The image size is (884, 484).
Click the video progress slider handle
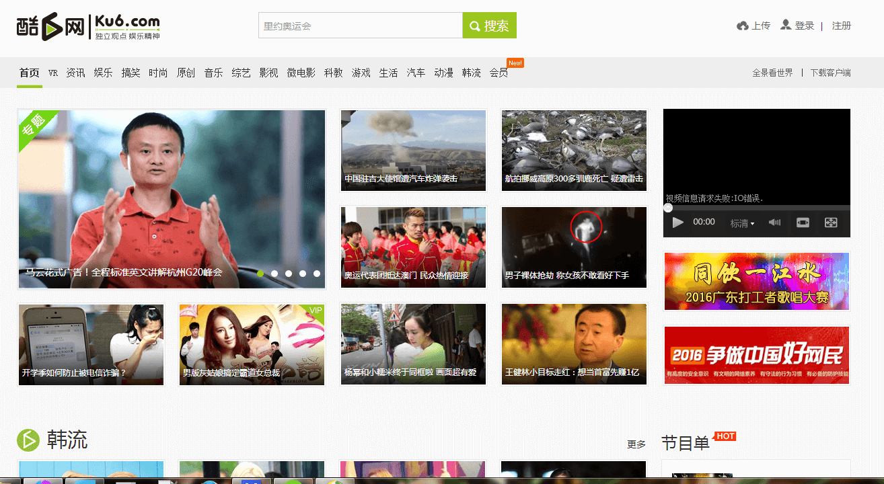[668, 208]
